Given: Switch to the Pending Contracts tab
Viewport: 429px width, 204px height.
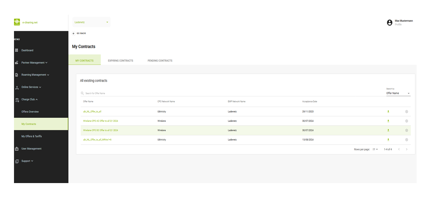Looking at the screenshot, I should point(160,61).
